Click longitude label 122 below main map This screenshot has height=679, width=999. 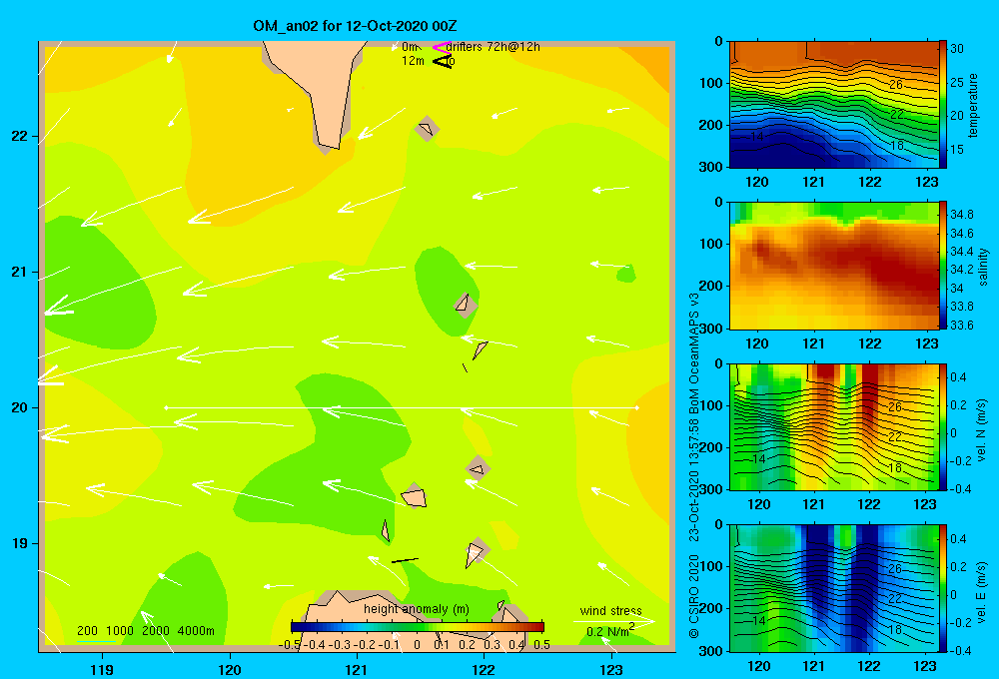[x=485, y=669]
